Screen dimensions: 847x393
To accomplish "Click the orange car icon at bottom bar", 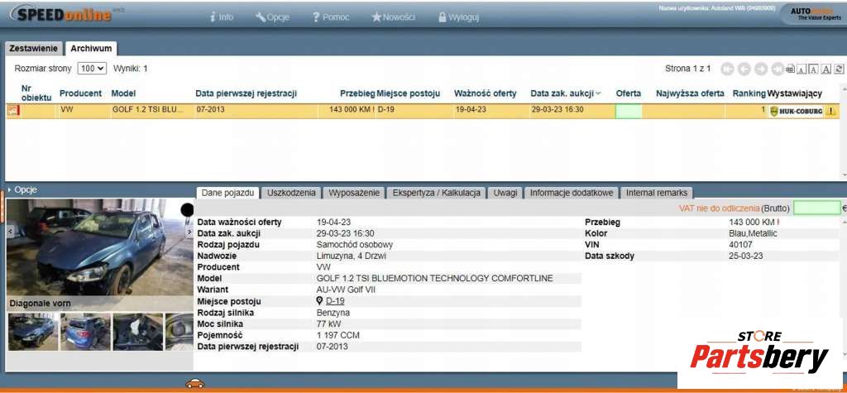I will coord(194,383).
